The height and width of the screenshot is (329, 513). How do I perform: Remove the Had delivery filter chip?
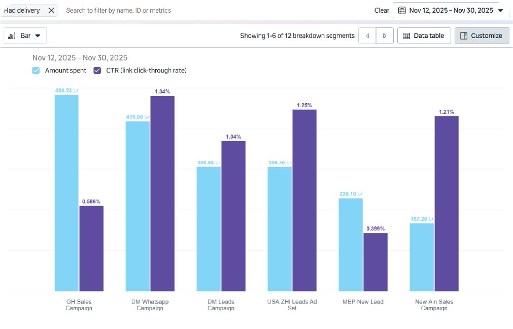coord(51,11)
